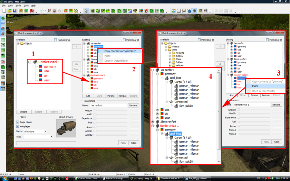Click the checkerboard grid toolbar icon
This screenshot has width=290, height=181.
pos(76,11)
